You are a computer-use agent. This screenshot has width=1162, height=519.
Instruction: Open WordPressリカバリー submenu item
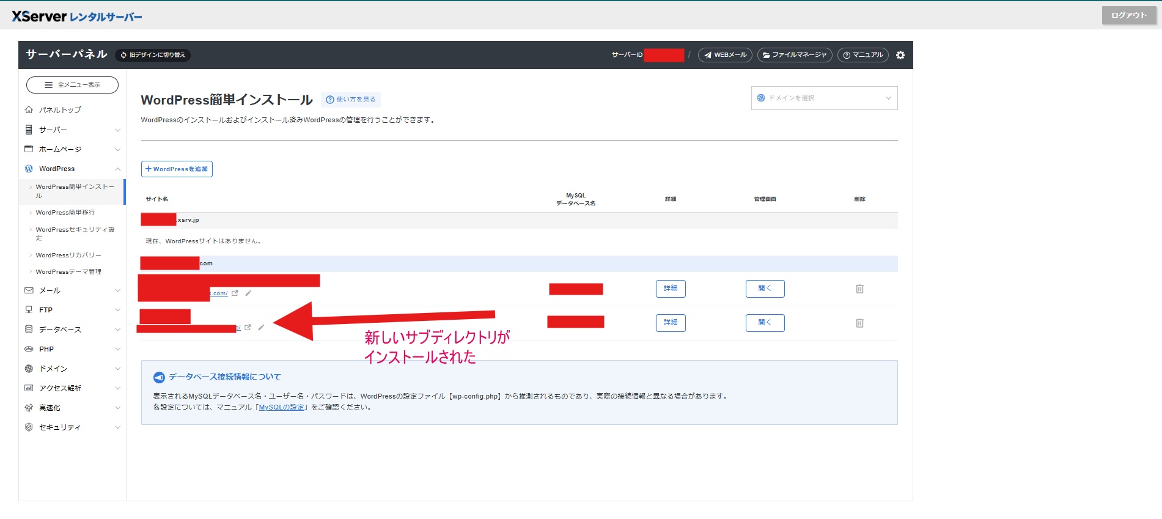click(68, 255)
